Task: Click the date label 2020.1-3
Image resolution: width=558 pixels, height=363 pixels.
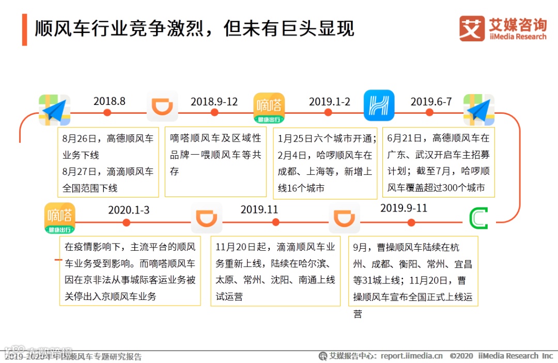Action: pos(129,210)
